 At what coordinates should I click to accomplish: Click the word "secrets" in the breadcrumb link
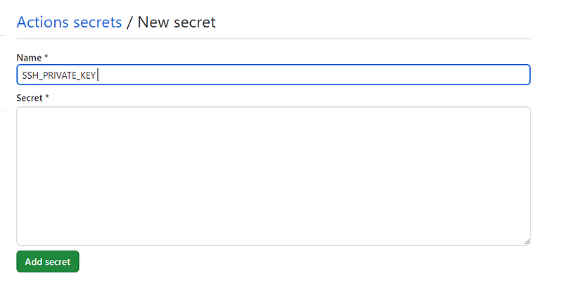[97, 22]
